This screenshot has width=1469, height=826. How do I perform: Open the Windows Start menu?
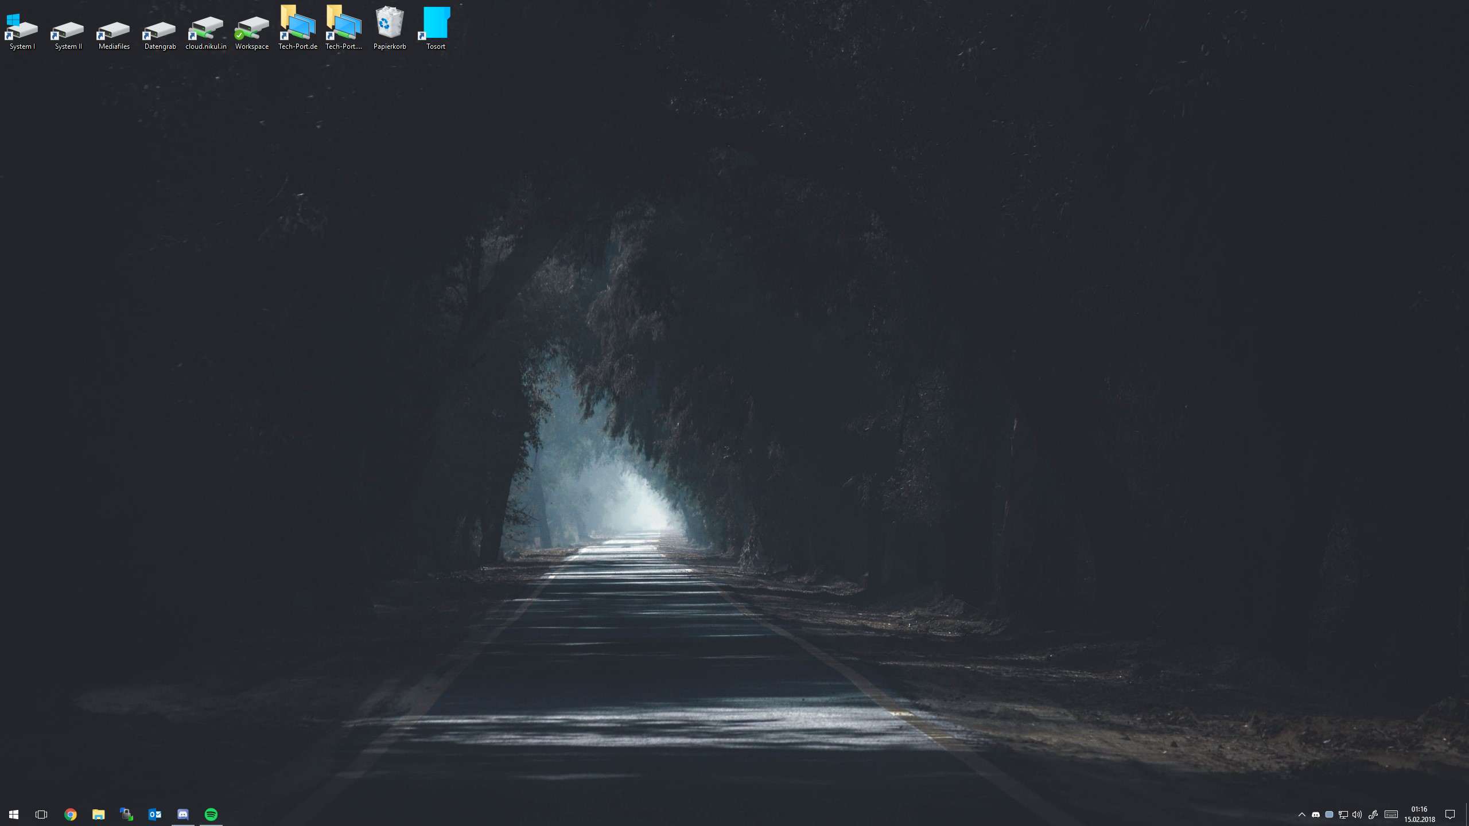click(x=14, y=815)
